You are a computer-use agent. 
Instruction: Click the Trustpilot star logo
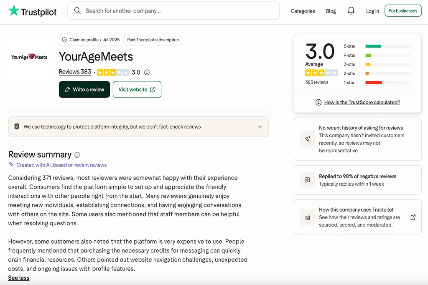(14, 10)
